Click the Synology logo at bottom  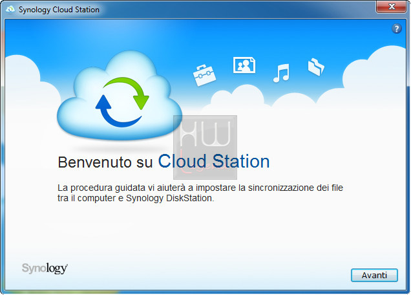45,268
